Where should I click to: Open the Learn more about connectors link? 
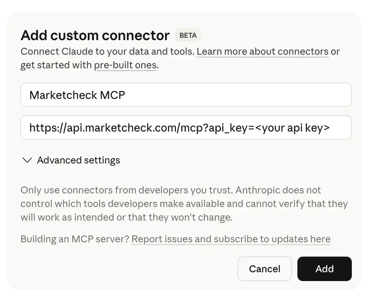tap(262, 51)
